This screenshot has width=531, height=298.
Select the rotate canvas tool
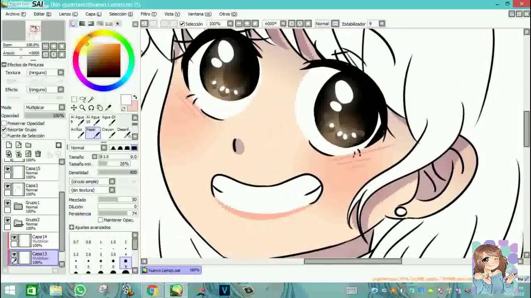(x=91, y=108)
